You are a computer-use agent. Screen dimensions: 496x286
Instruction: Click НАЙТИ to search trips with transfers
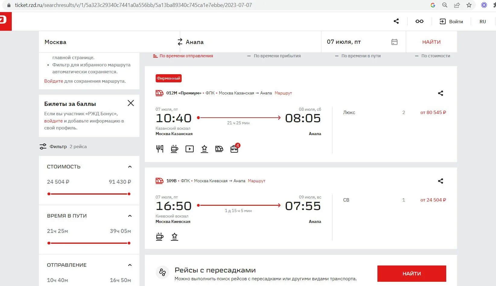412,274
